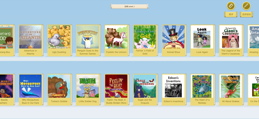Click 'The Legend of the Giant's Causeway' label
This screenshot has height=119, width=259.
[x=230, y=52]
